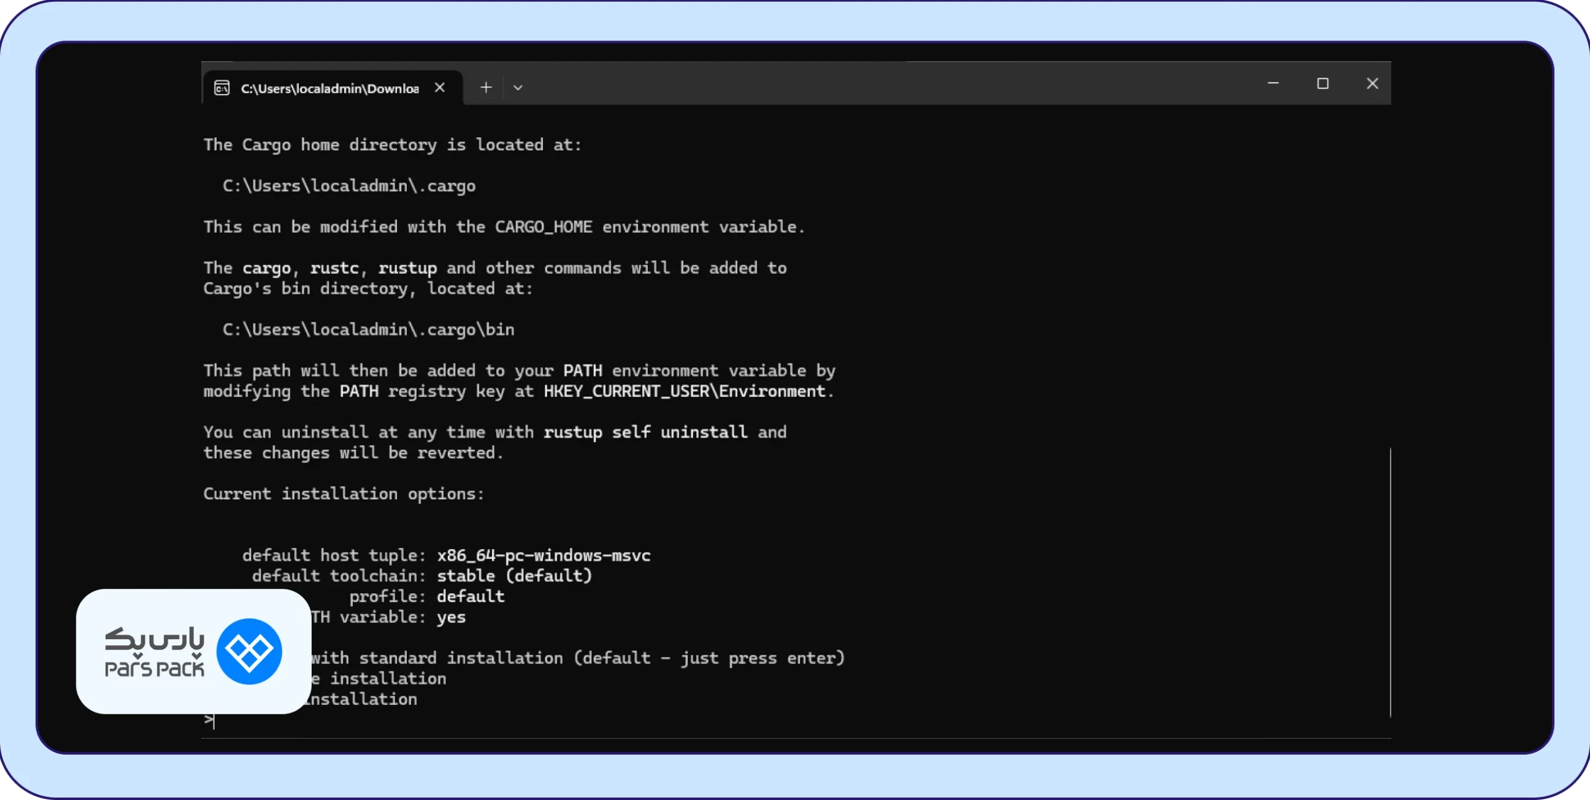
Task: Click the C:\Users\localadmin\.cargo\bin path text
Action: tap(368, 329)
